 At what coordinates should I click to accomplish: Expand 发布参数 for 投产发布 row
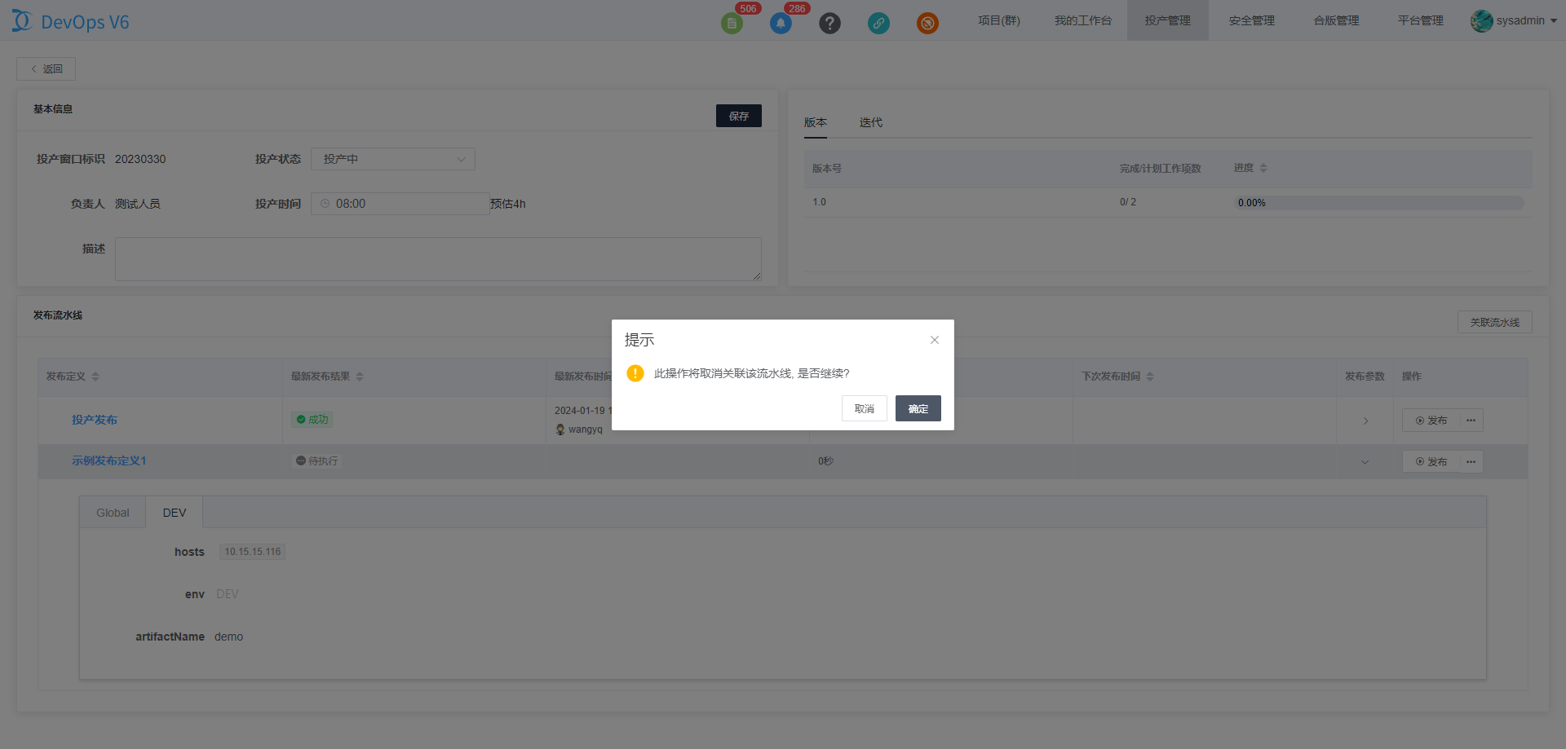(x=1365, y=421)
